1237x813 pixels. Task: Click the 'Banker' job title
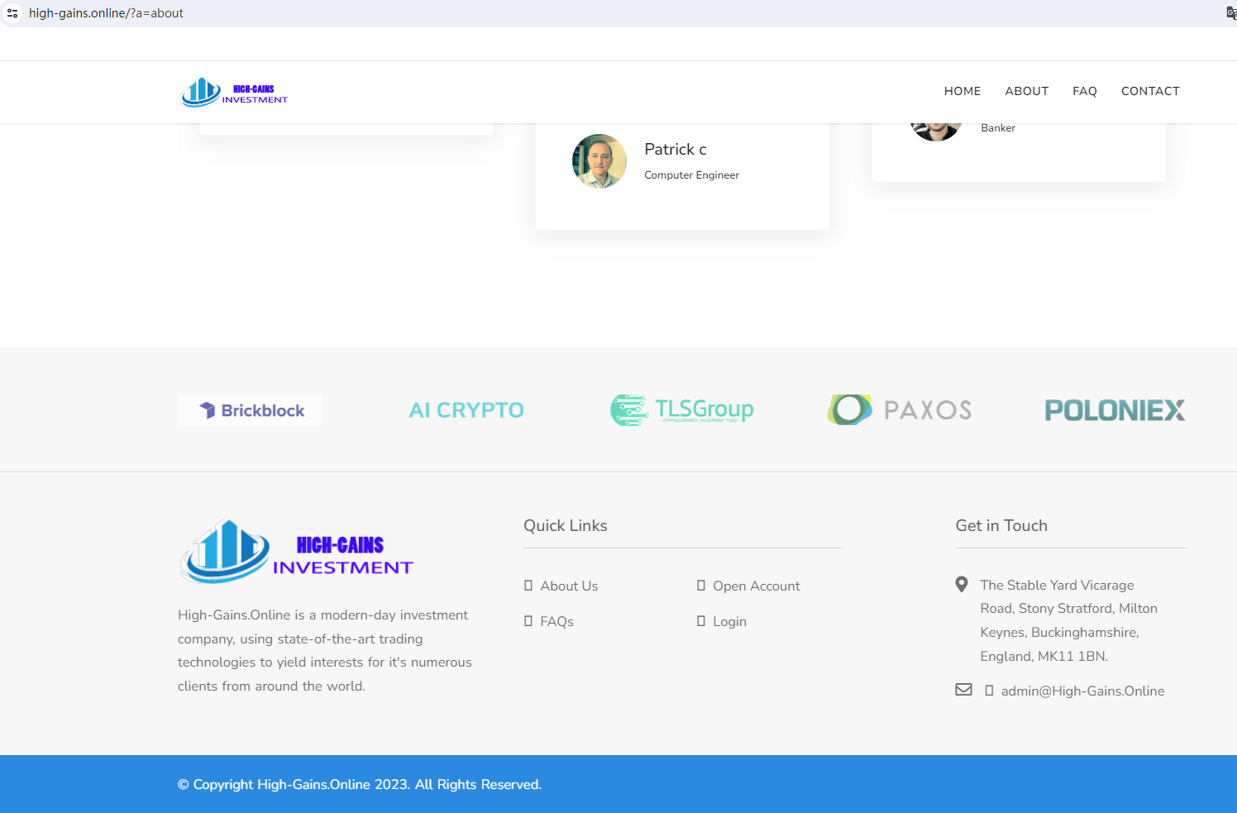[x=998, y=128]
